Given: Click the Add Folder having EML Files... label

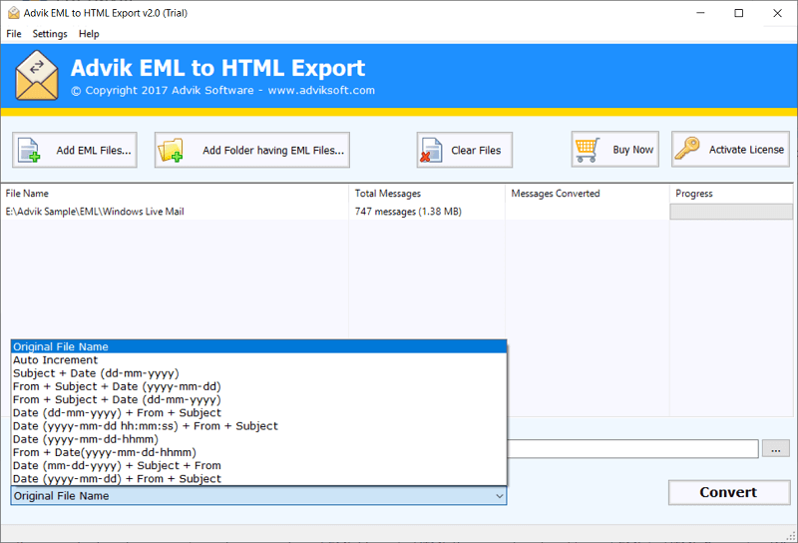Looking at the screenshot, I should click(x=273, y=151).
